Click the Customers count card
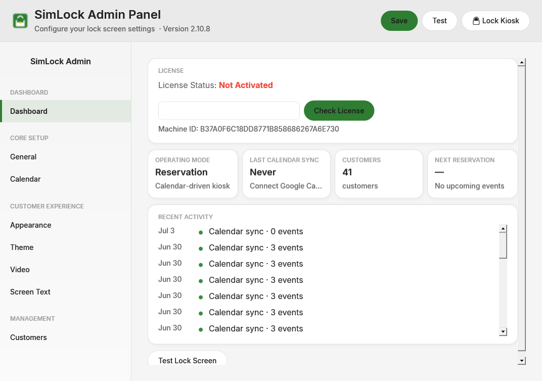The width and height of the screenshot is (542, 381). (x=379, y=174)
